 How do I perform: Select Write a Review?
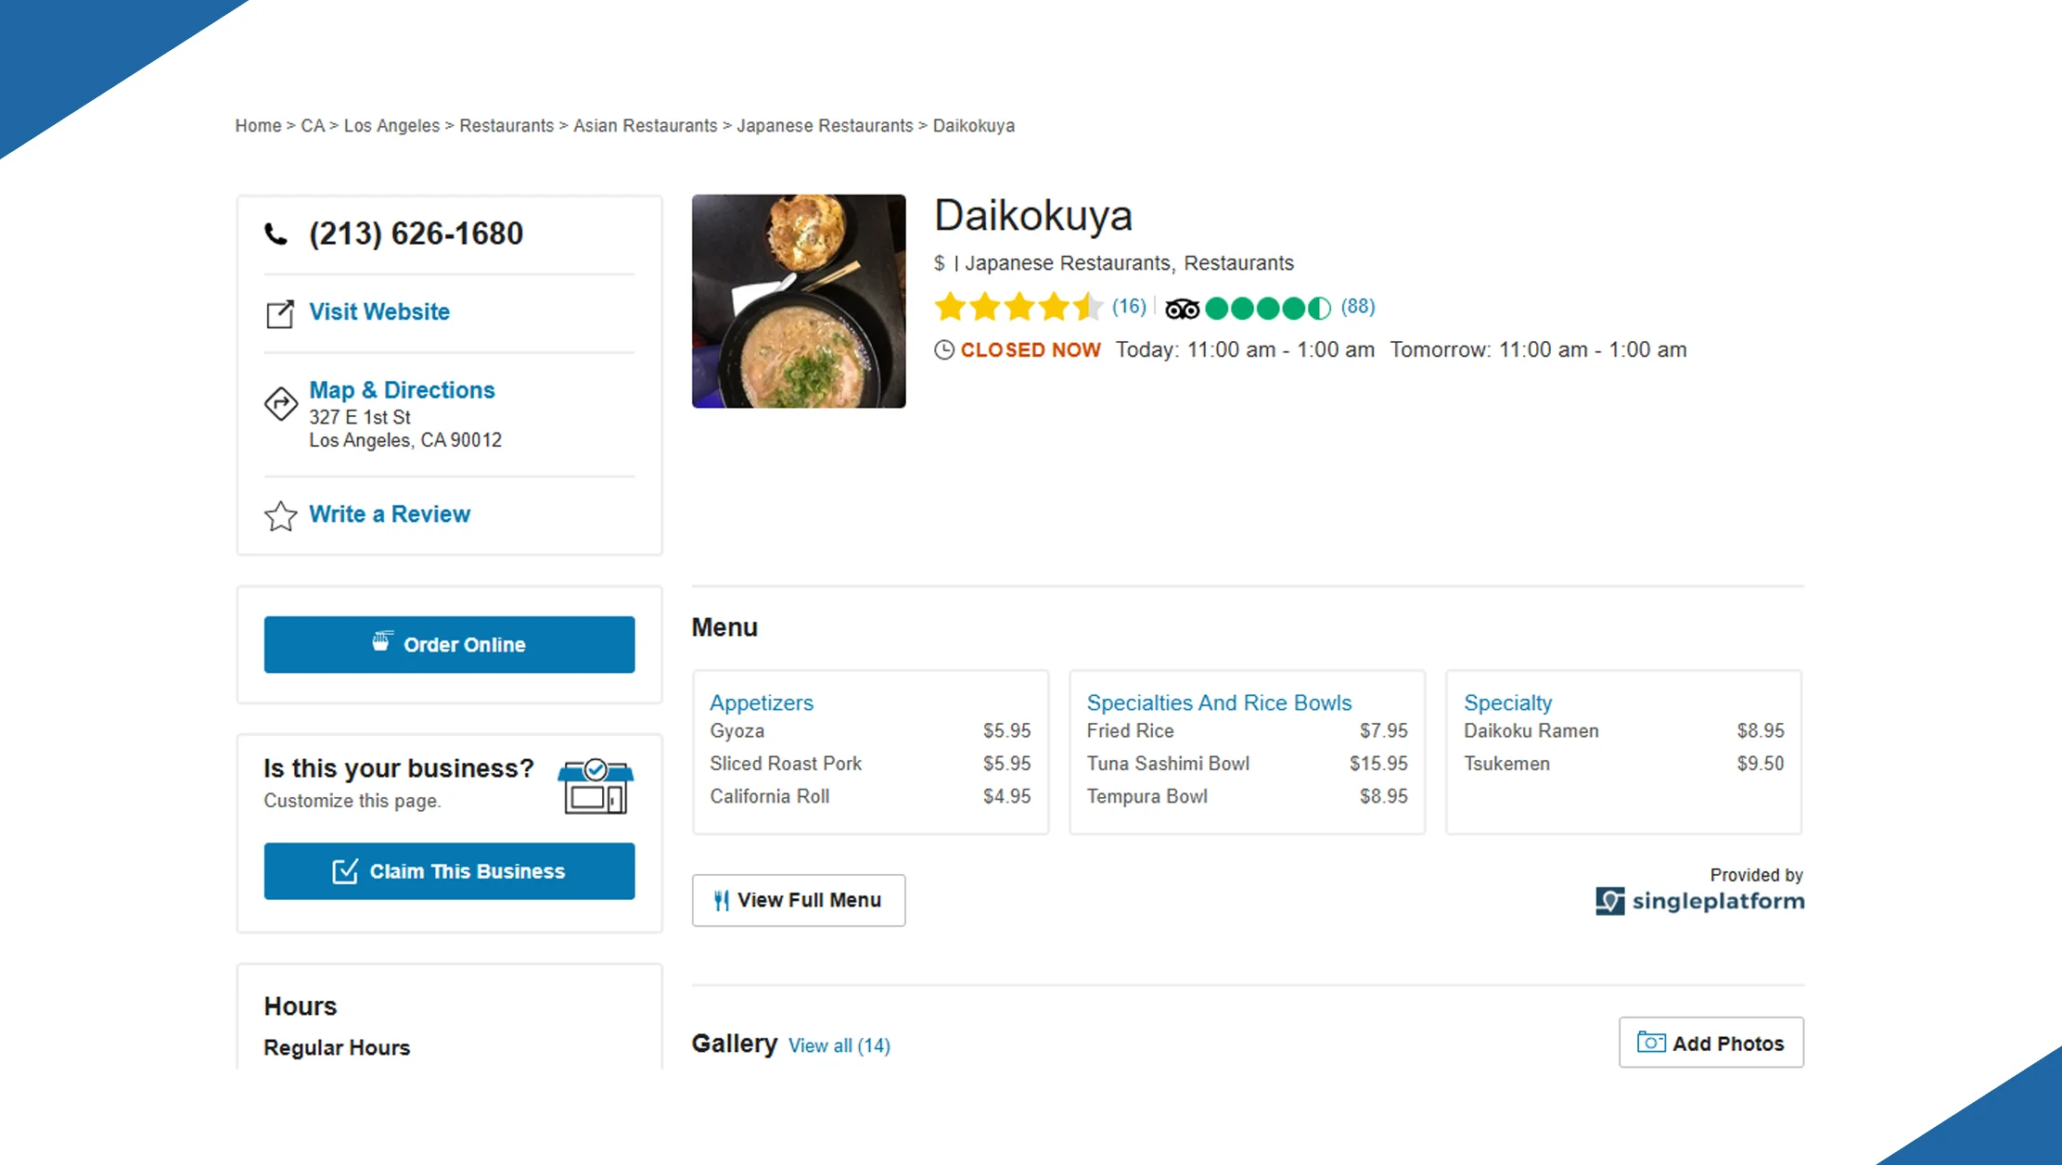(x=390, y=514)
